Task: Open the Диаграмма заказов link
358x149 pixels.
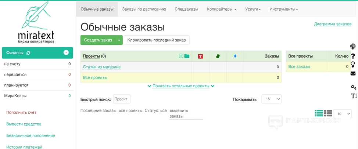Action: pos(333,24)
